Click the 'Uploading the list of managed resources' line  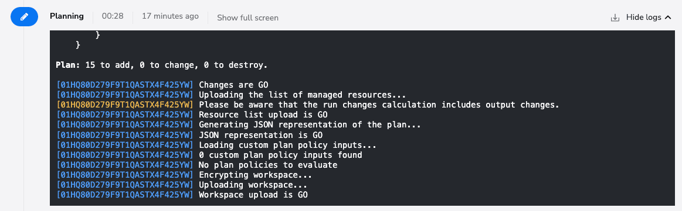(x=302, y=95)
